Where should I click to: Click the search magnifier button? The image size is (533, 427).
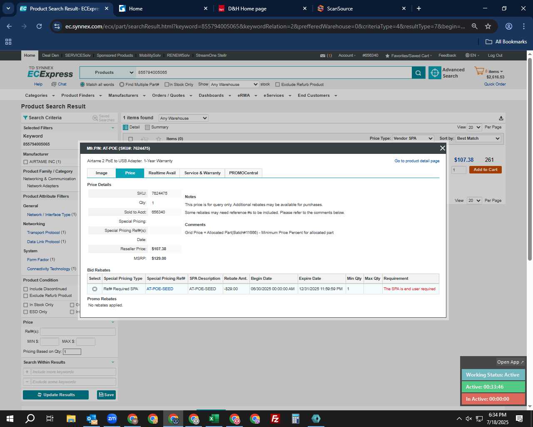point(418,73)
